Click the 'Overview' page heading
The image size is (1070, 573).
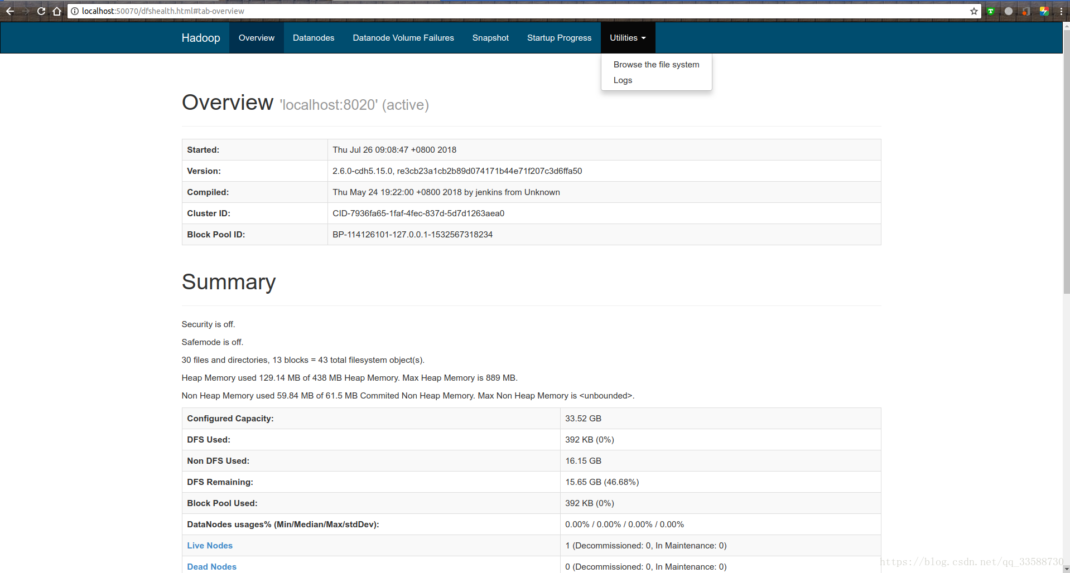pyautogui.click(x=228, y=103)
